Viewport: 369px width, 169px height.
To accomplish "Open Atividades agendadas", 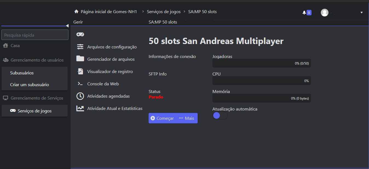I will (x=108, y=96).
